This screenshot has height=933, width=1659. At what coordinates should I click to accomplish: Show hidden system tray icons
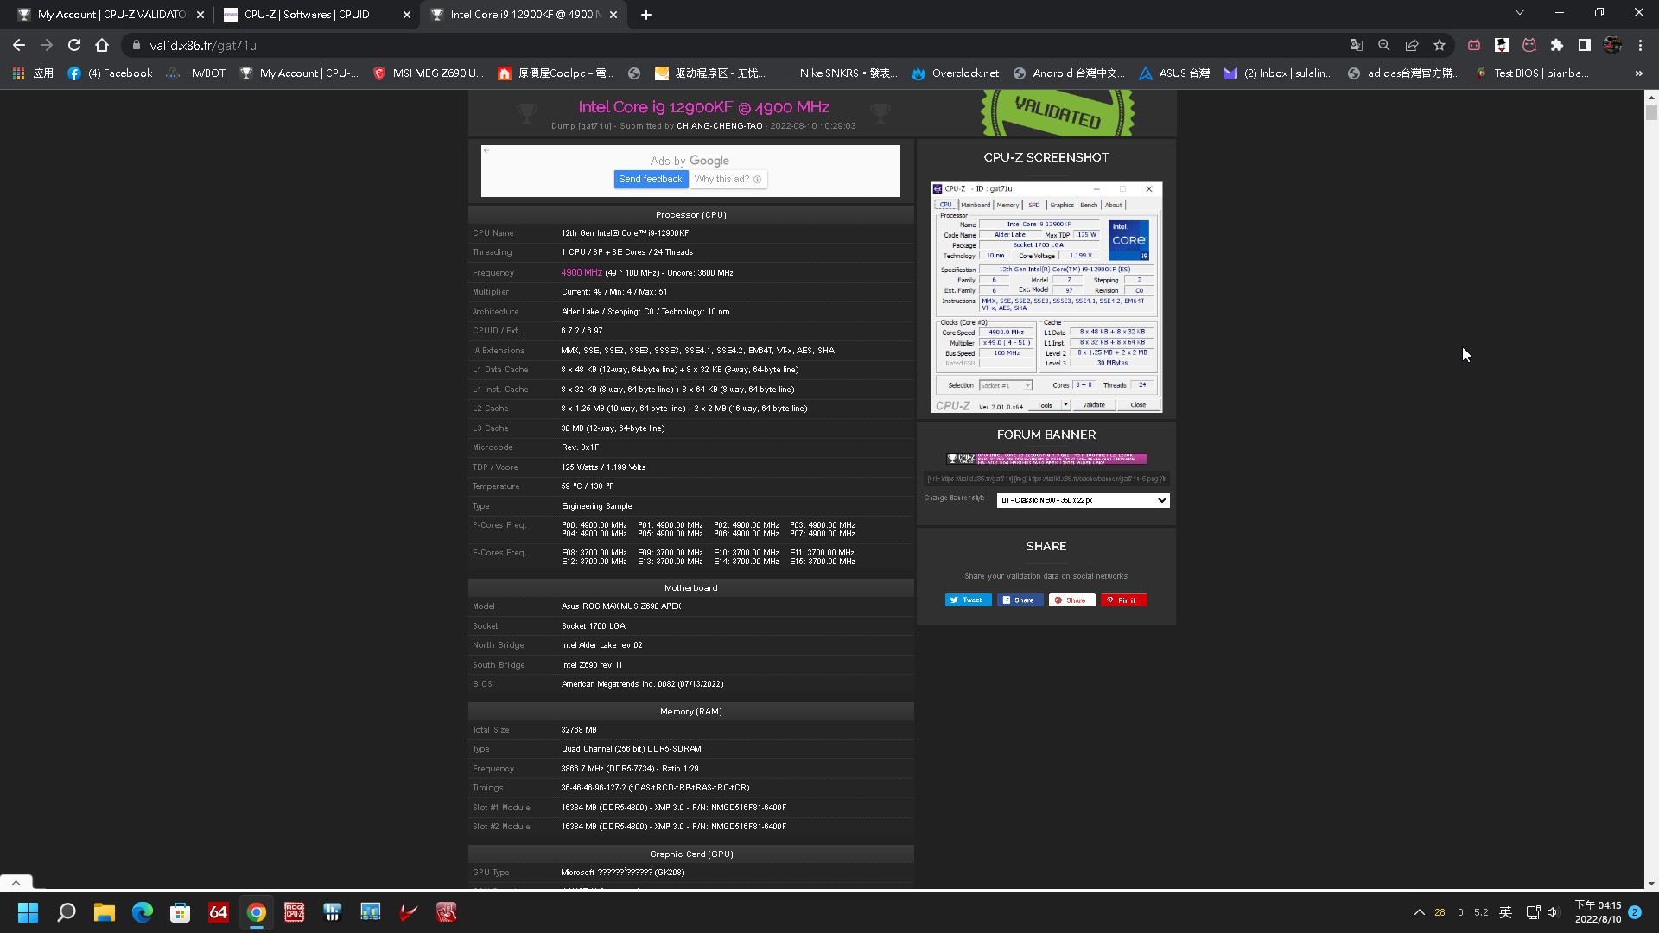1419,912
